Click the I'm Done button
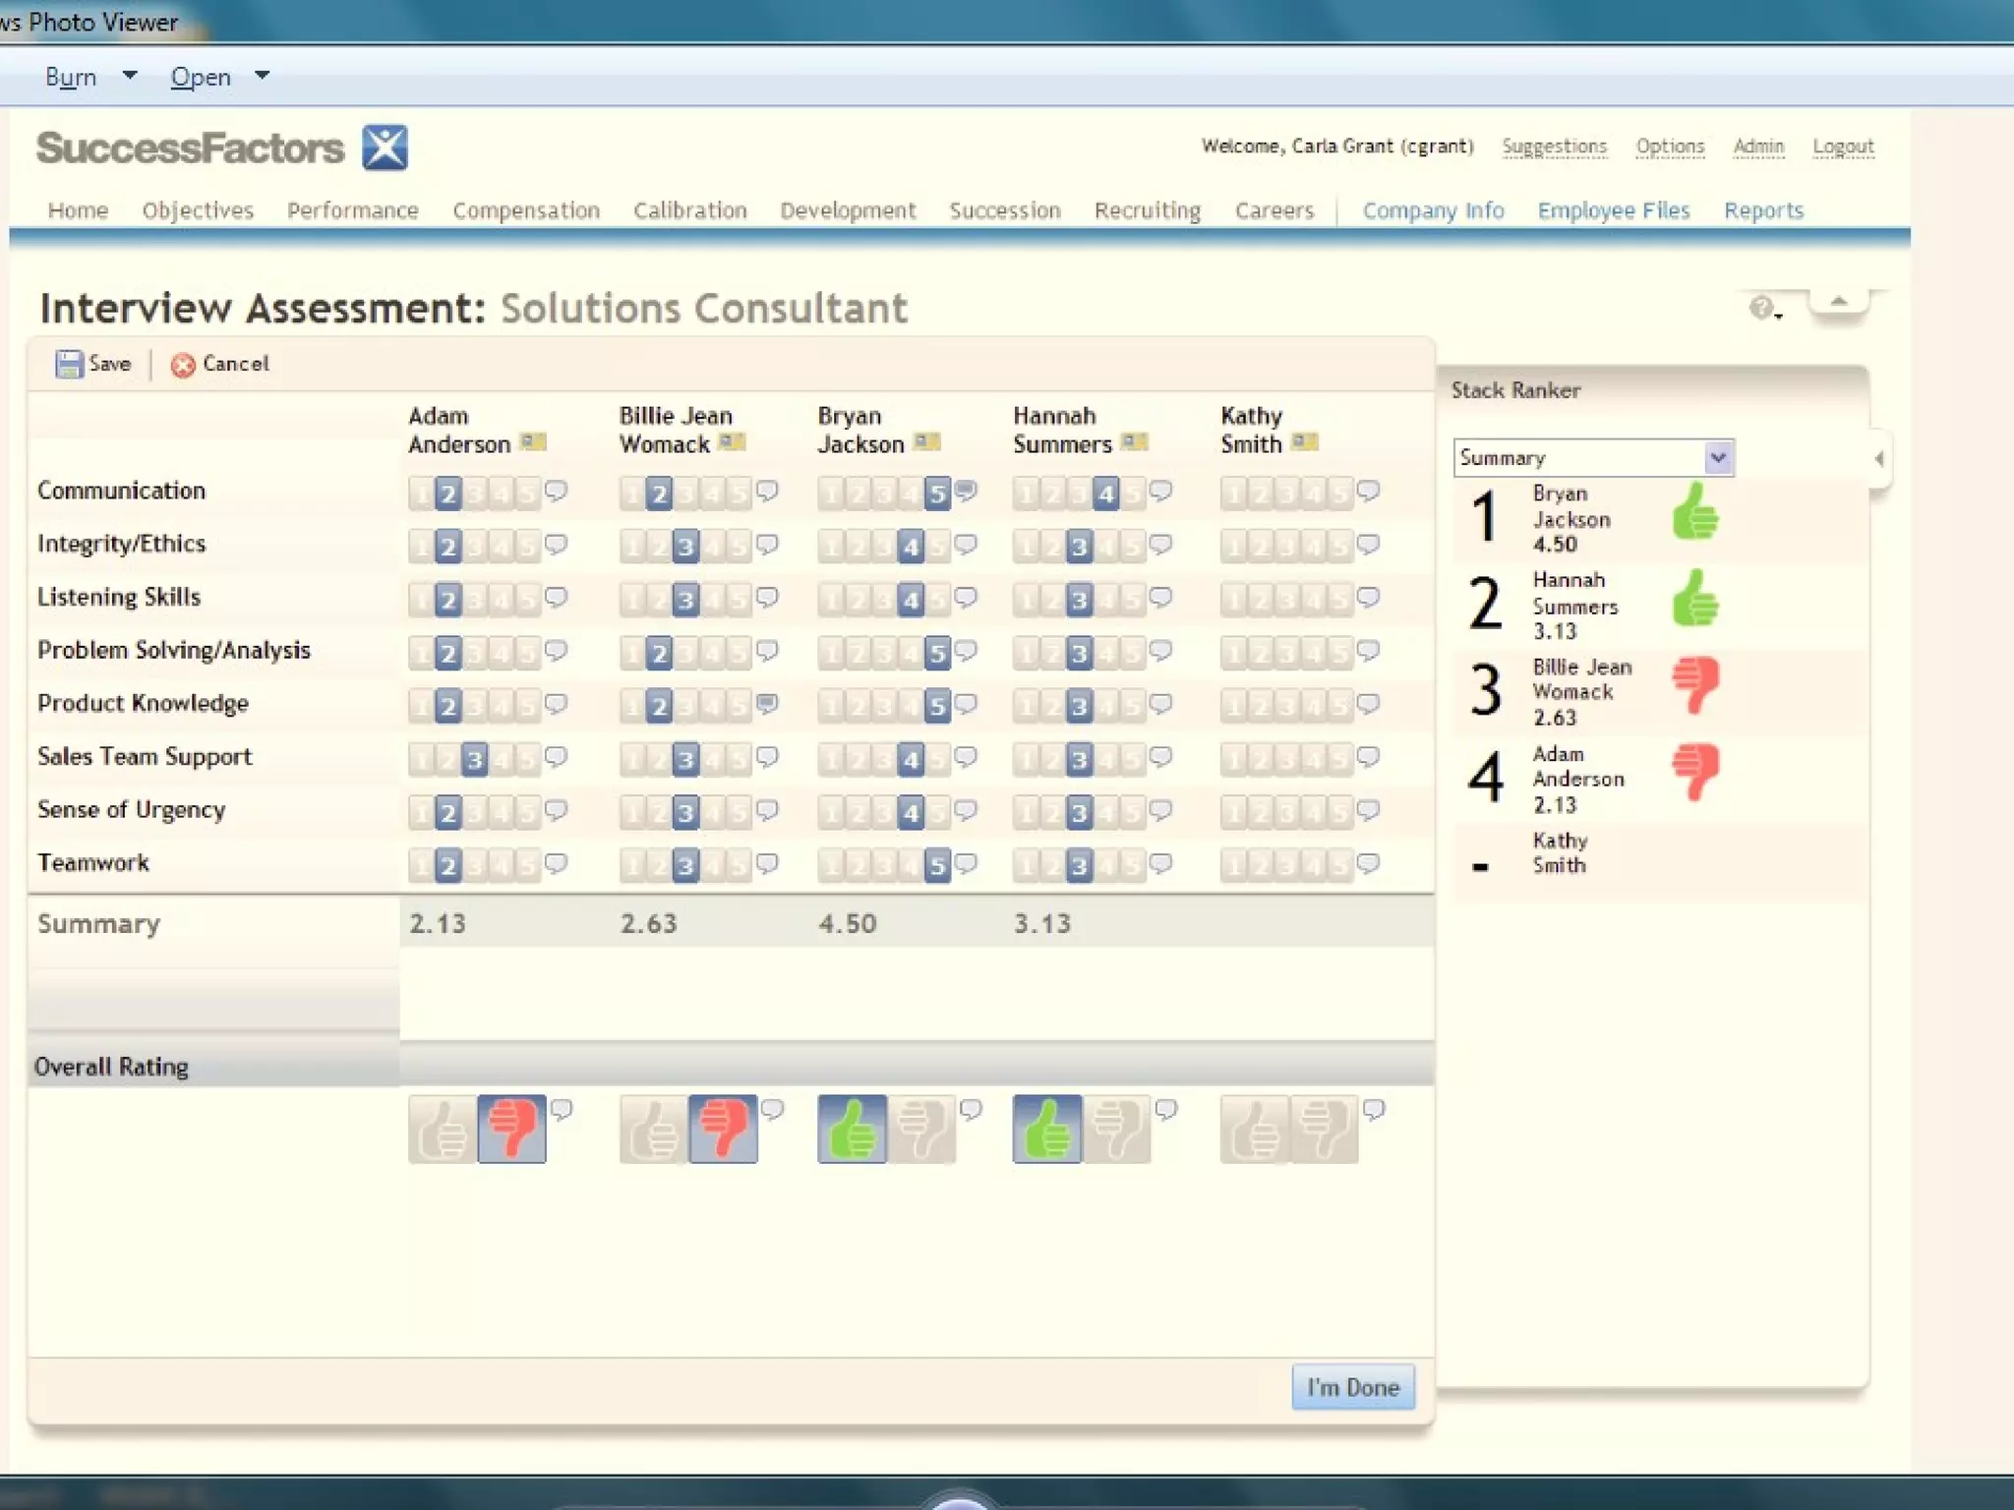This screenshot has width=2014, height=1510. [1352, 1387]
